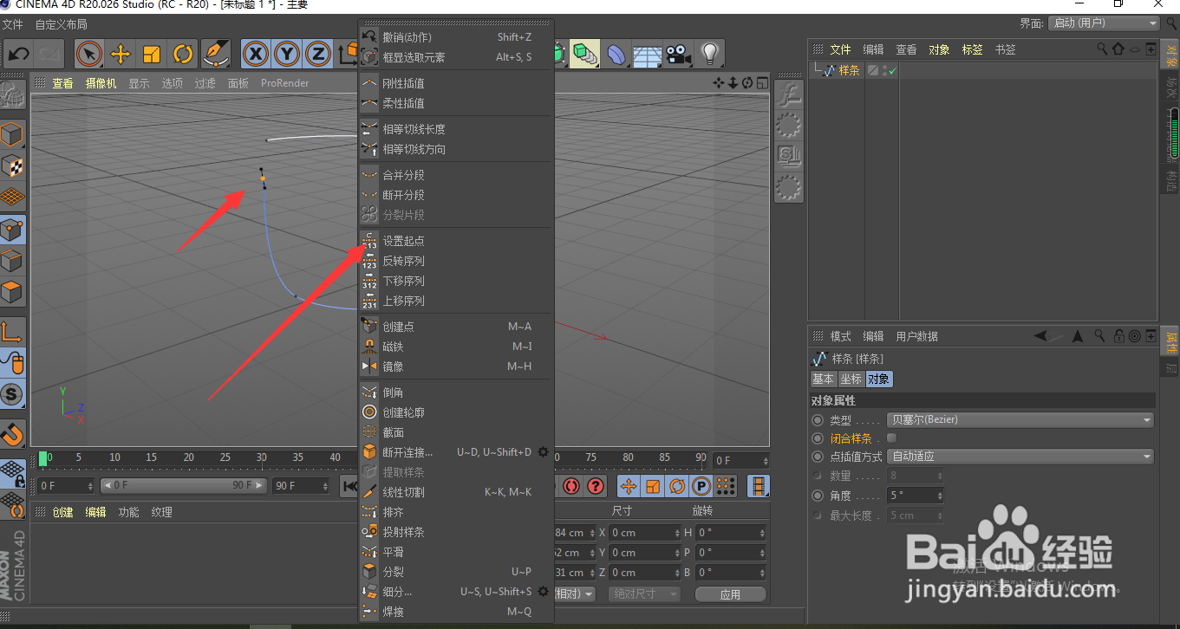Select the Scale tool in top toolbar
Screen dimensions: 1180x629
coord(151,55)
